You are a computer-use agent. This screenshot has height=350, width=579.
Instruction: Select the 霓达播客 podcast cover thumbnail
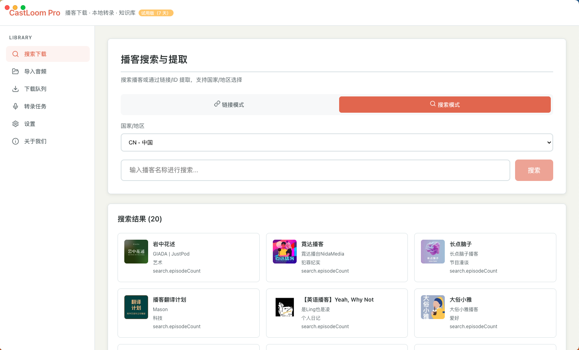[285, 252]
